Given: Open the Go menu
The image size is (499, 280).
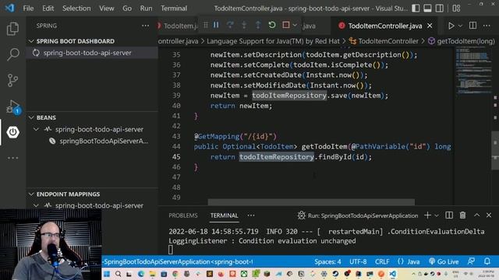Looking at the screenshot, I should 127,9.
